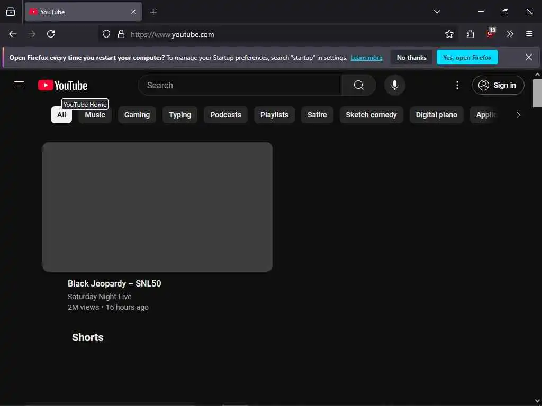The height and width of the screenshot is (406, 542).
Task: Open a new browser tab
Action: click(153, 12)
